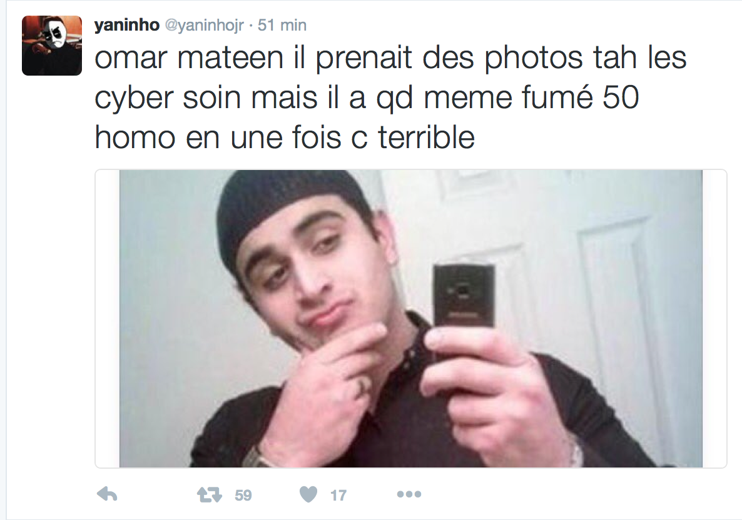Open yaninho's profile avatar picture
The image size is (742, 520).
(51, 46)
